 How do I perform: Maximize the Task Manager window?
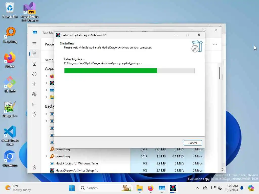[x=204, y=30]
